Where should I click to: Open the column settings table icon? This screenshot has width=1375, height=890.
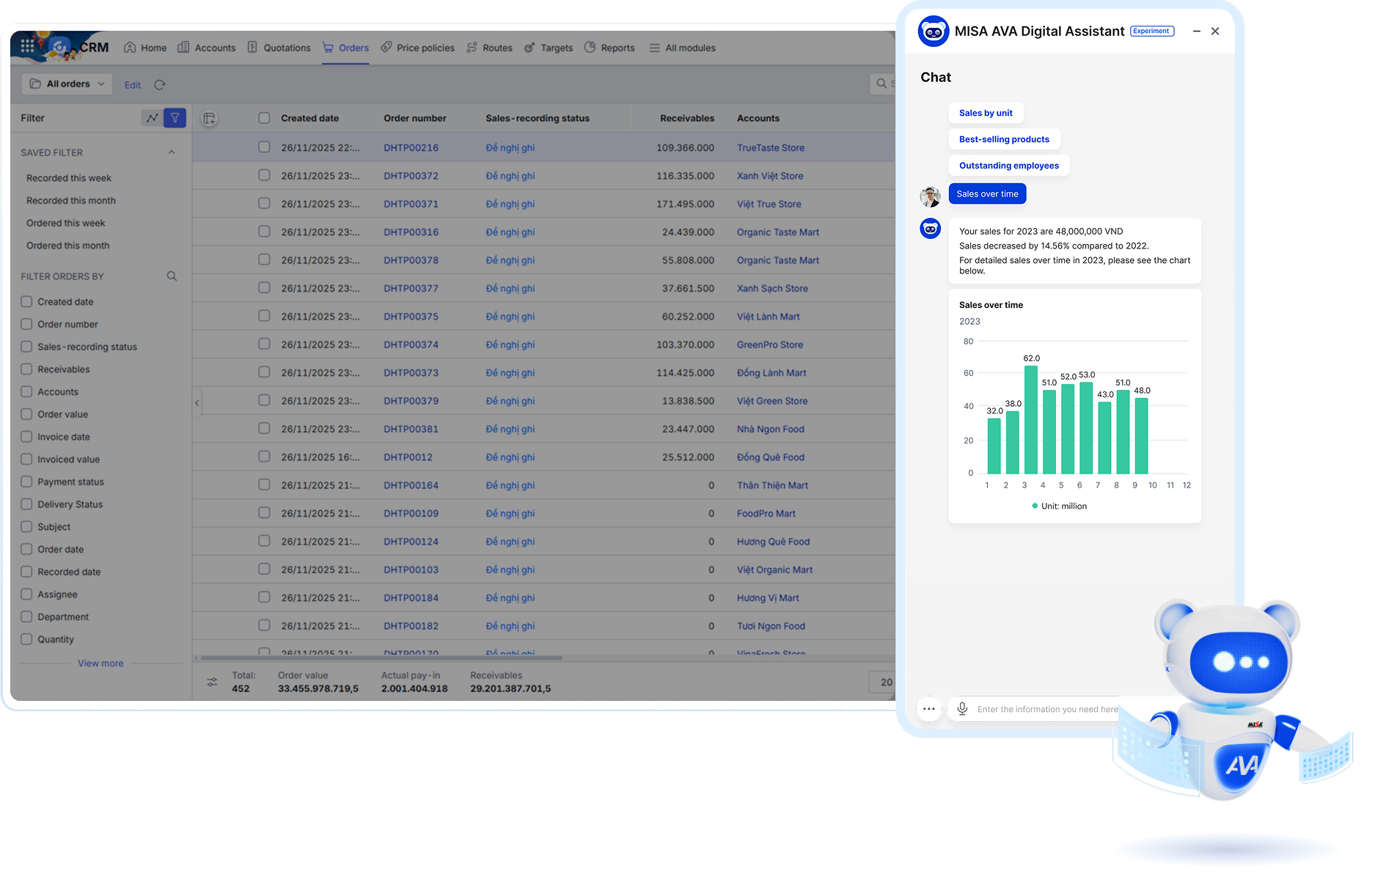(x=209, y=119)
